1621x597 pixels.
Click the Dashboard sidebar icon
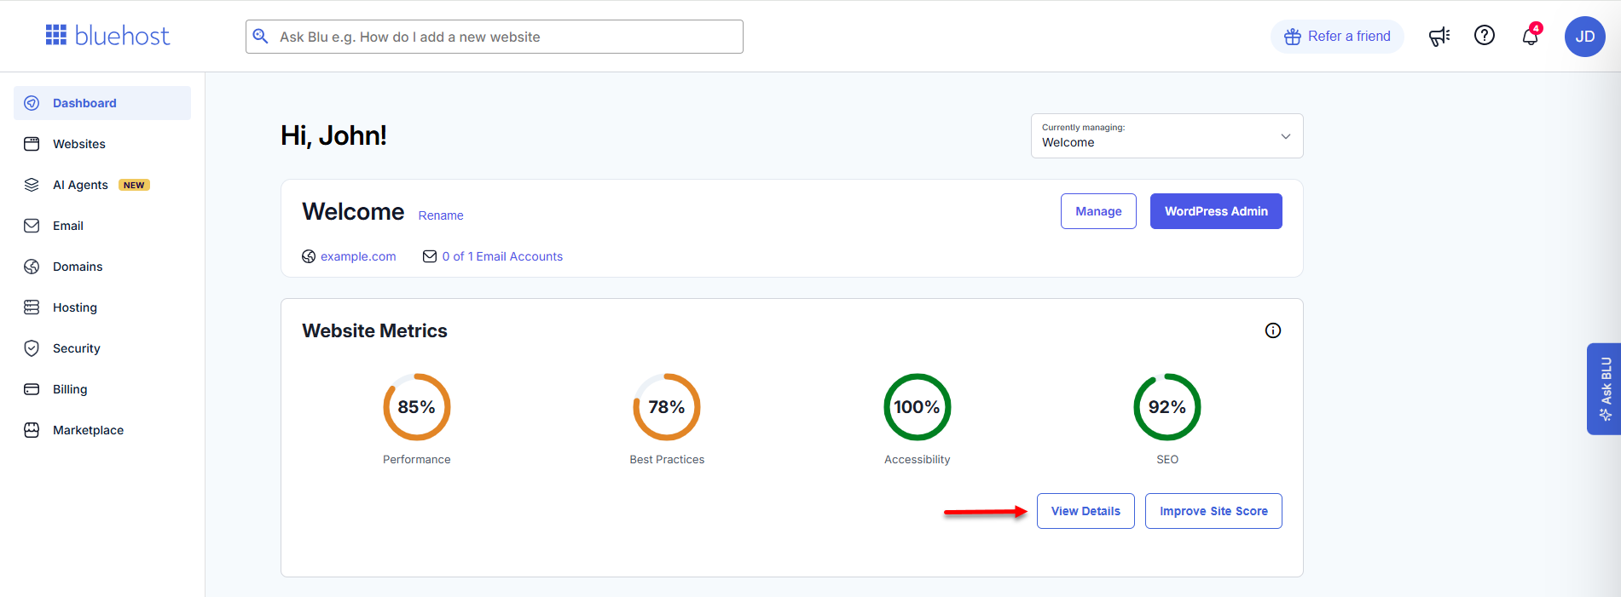click(32, 103)
